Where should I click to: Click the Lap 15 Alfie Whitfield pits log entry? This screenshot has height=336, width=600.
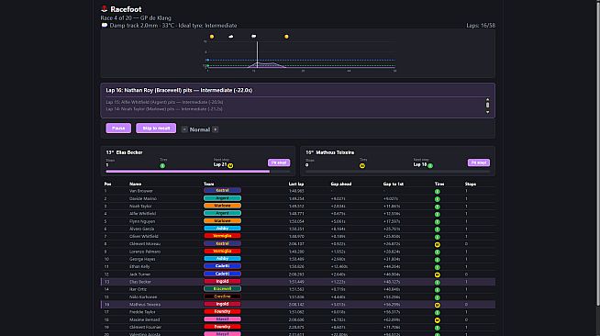coord(164,102)
